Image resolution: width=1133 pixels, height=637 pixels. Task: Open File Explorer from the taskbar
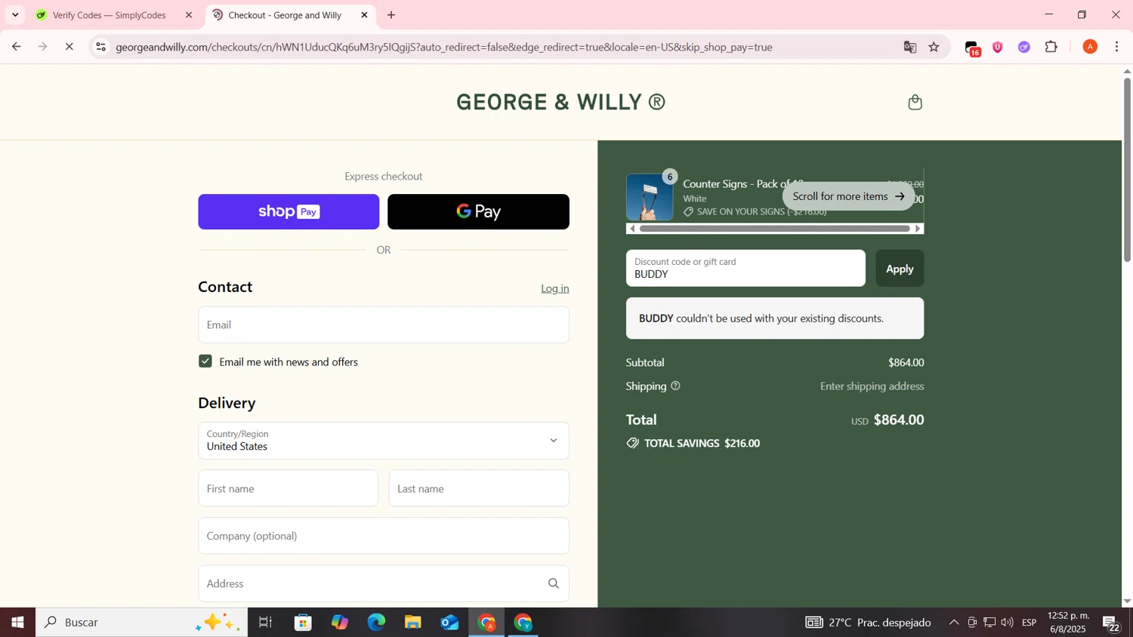point(412,623)
